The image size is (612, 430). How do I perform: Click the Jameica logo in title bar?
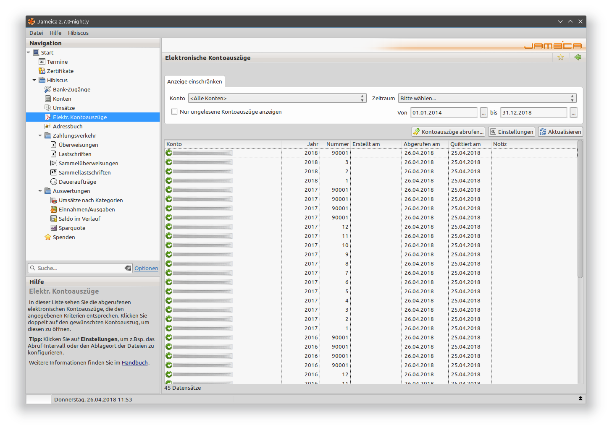[32, 21]
